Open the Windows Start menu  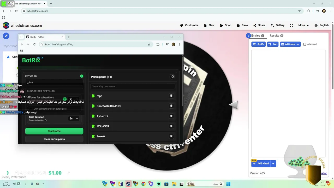click(228, 184)
